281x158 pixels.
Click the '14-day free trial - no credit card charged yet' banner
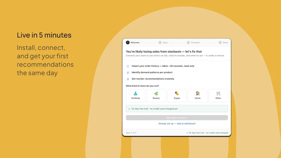click(177, 109)
